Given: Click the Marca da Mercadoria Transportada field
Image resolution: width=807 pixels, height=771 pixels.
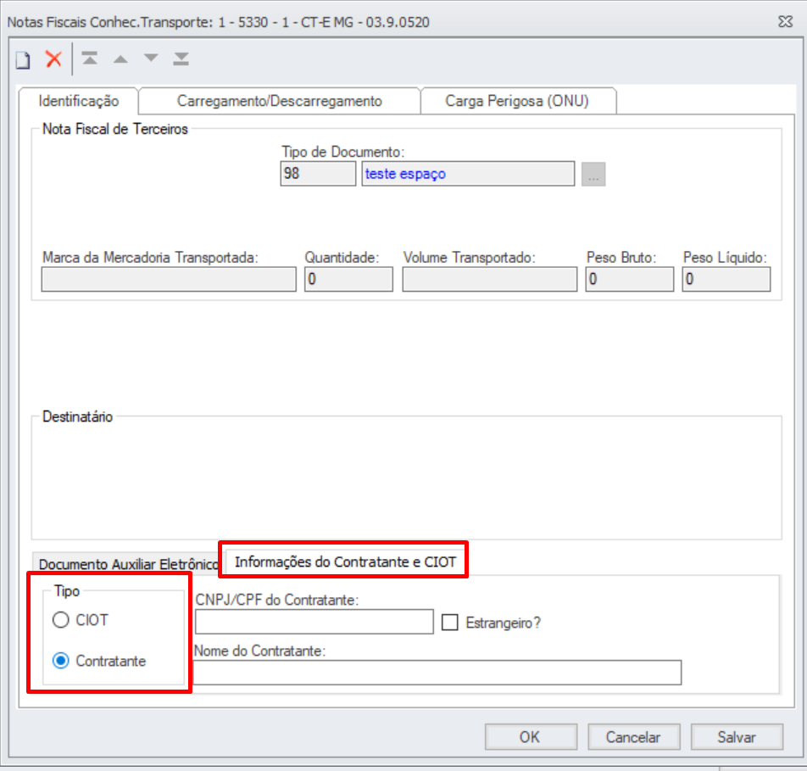Looking at the screenshot, I should coord(169,279).
